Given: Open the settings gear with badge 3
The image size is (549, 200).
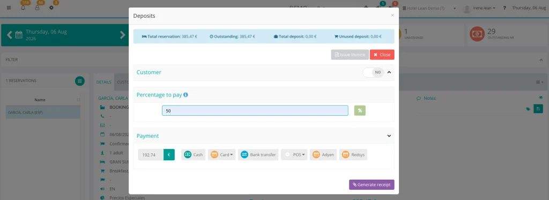Looking at the screenshot, I should (51, 8).
